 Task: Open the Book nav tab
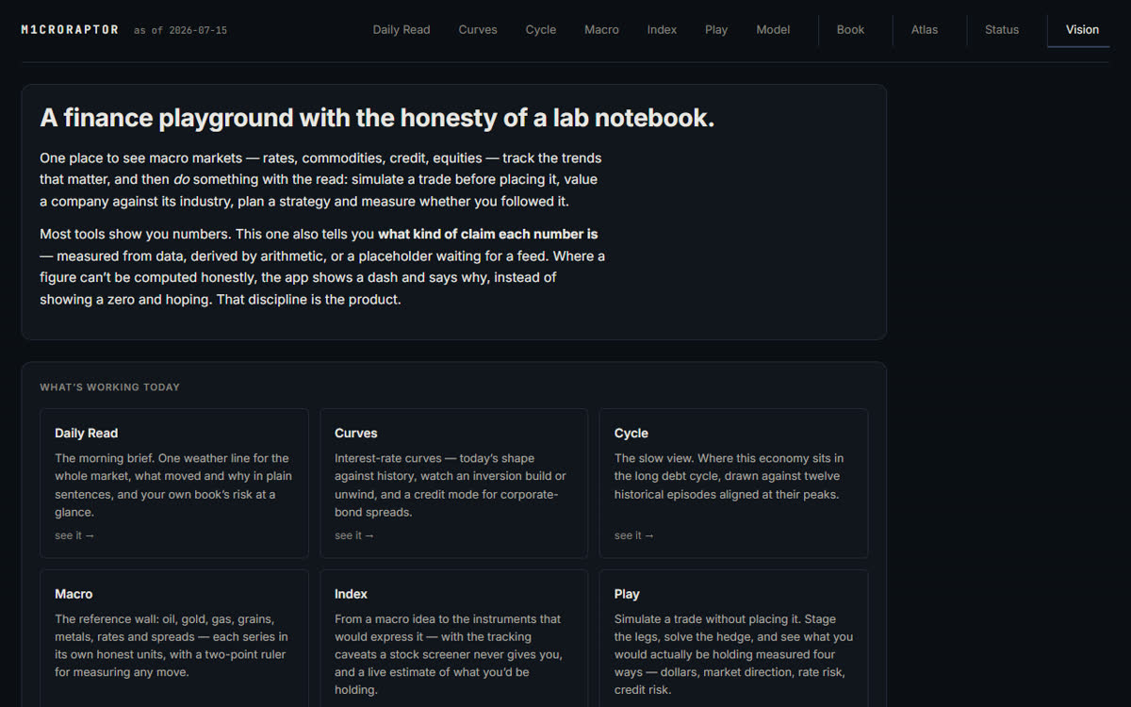tap(850, 29)
